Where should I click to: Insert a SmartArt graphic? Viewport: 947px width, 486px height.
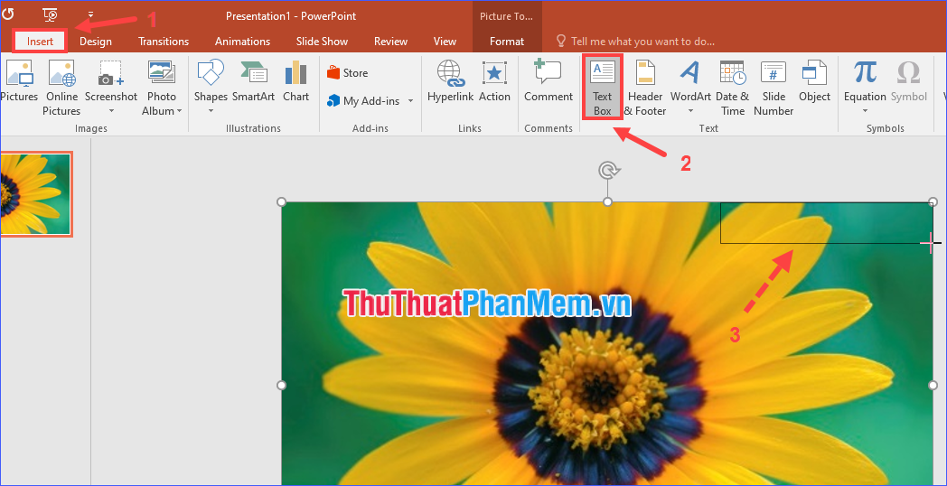click(x=254, y=81)
